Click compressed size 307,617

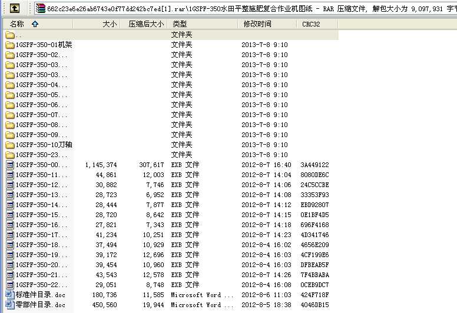click(x=151, y=165)
